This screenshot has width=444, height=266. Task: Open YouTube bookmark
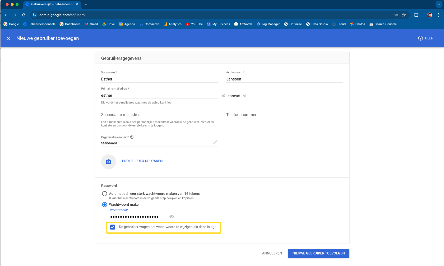tap(194, 24)
